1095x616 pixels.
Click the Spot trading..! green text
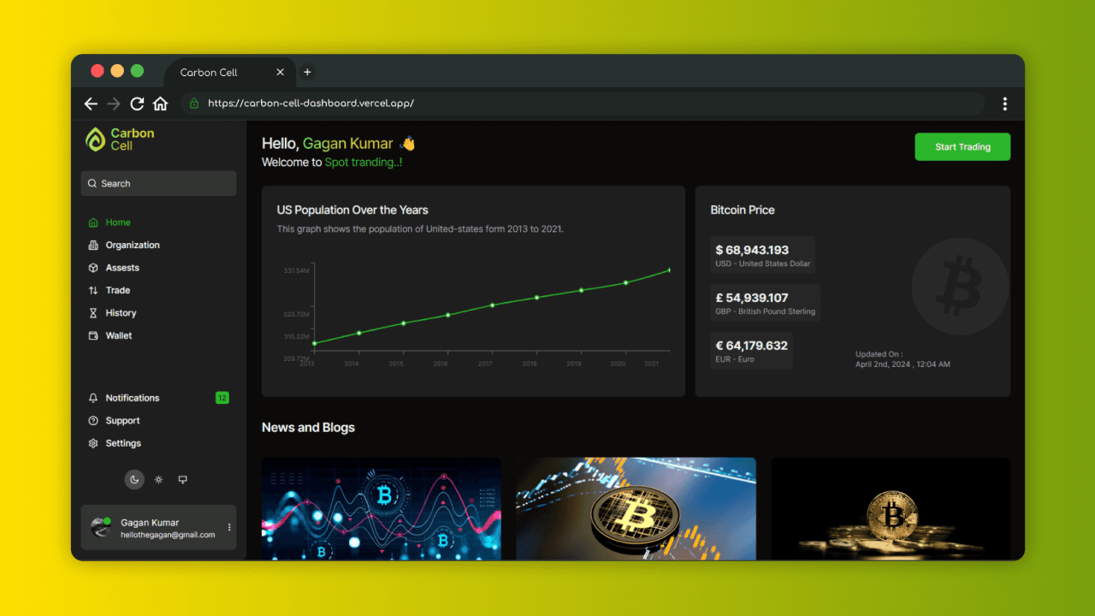tap(364, 163)
